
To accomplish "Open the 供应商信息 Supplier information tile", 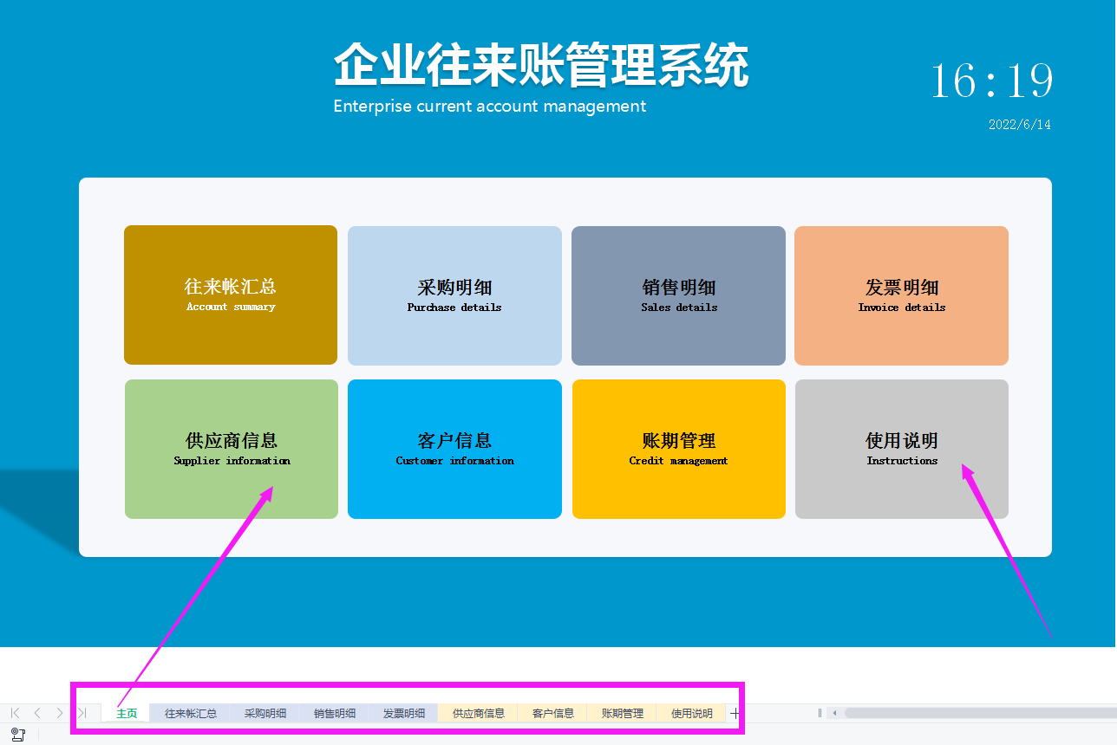I will click(x=232, y=449).
